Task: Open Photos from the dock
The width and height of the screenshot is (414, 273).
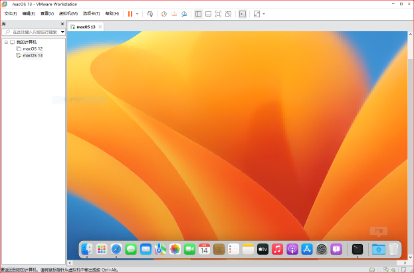Action: 175,249
